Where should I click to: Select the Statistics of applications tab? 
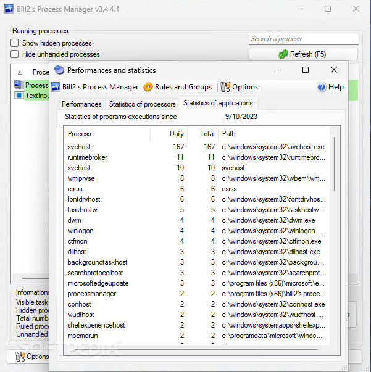coord(218,103)
